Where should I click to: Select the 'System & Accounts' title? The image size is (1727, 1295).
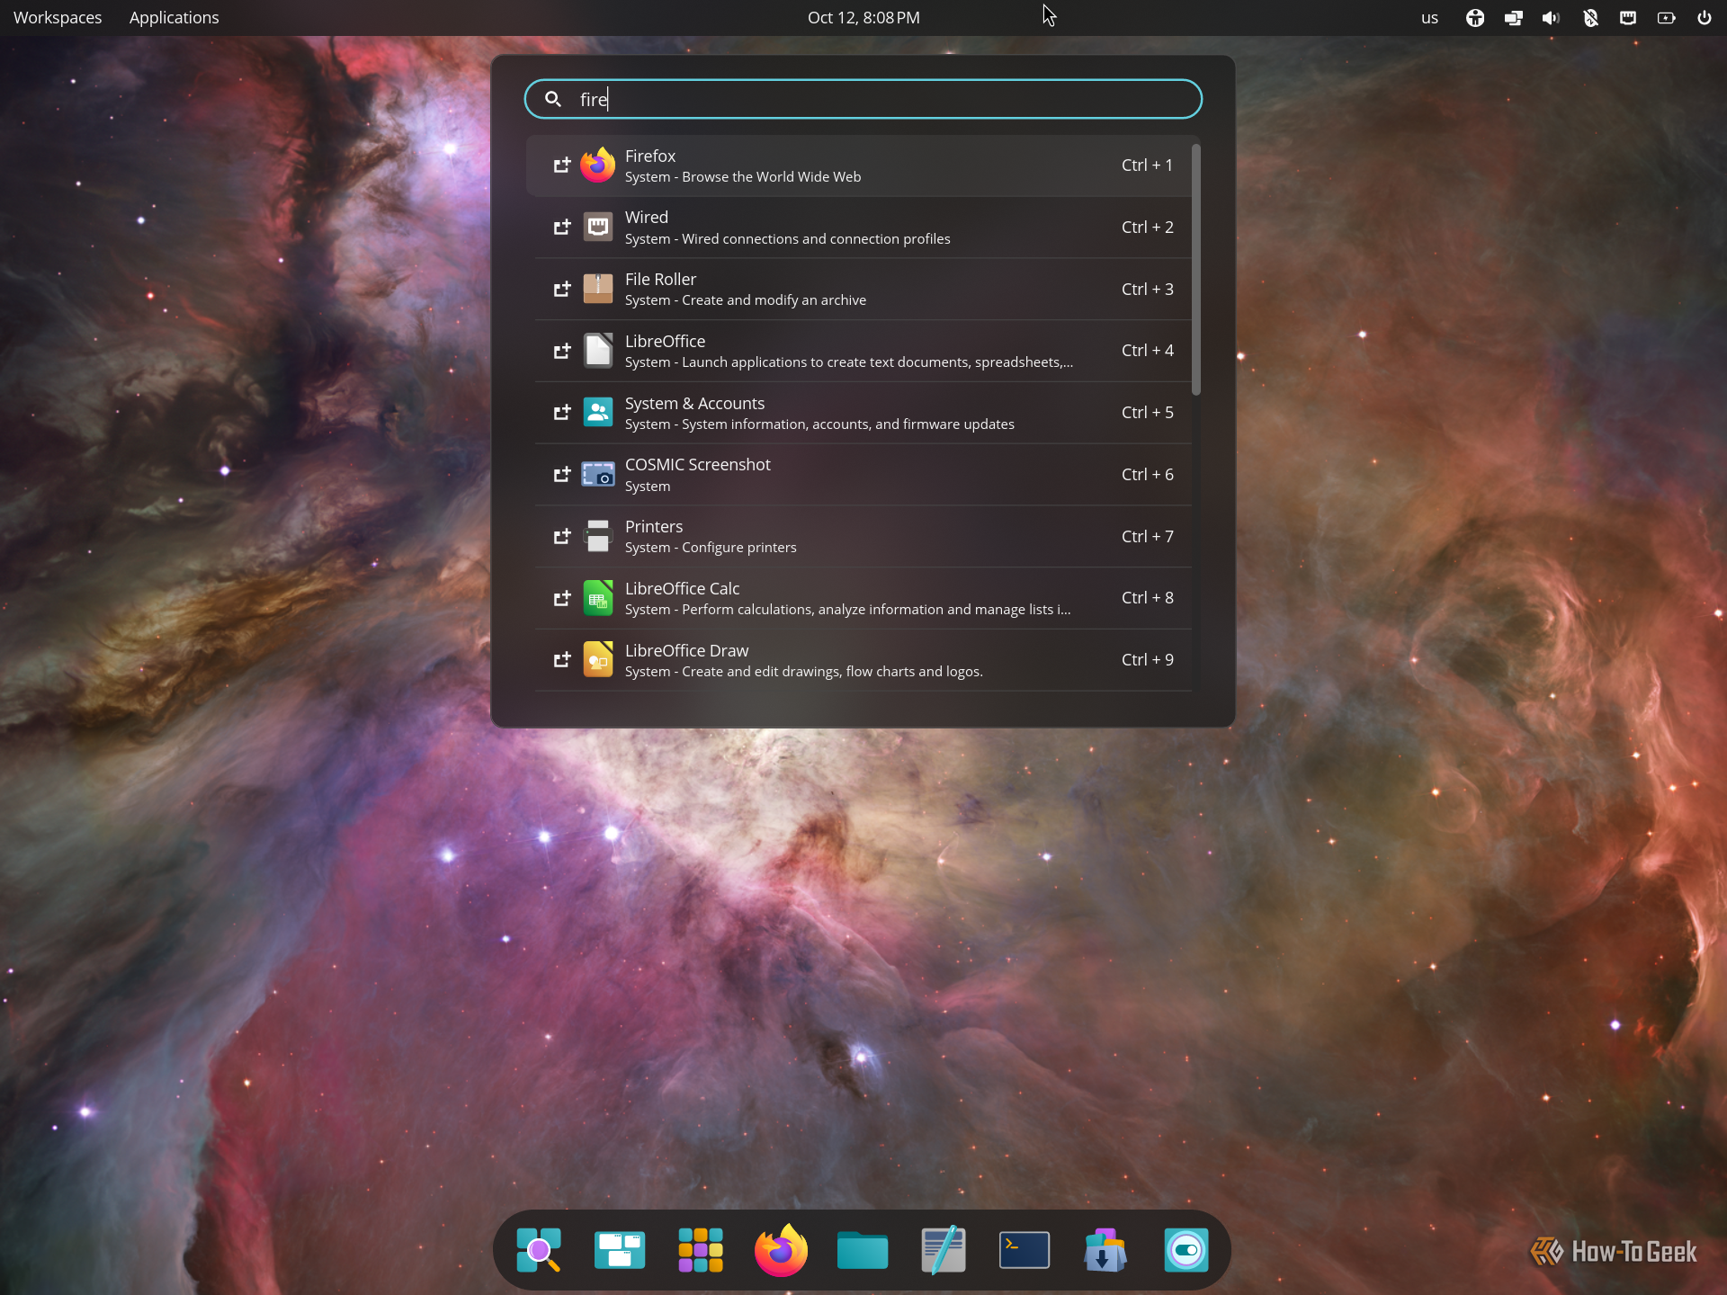tap(694, 404)
